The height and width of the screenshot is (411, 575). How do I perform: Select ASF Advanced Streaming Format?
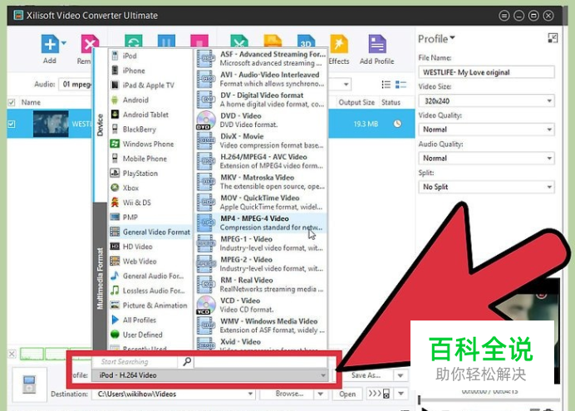pyautogui.click(x=261, y=58)
